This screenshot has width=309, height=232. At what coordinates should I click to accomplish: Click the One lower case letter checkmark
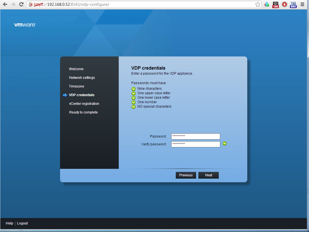(134, 98)
